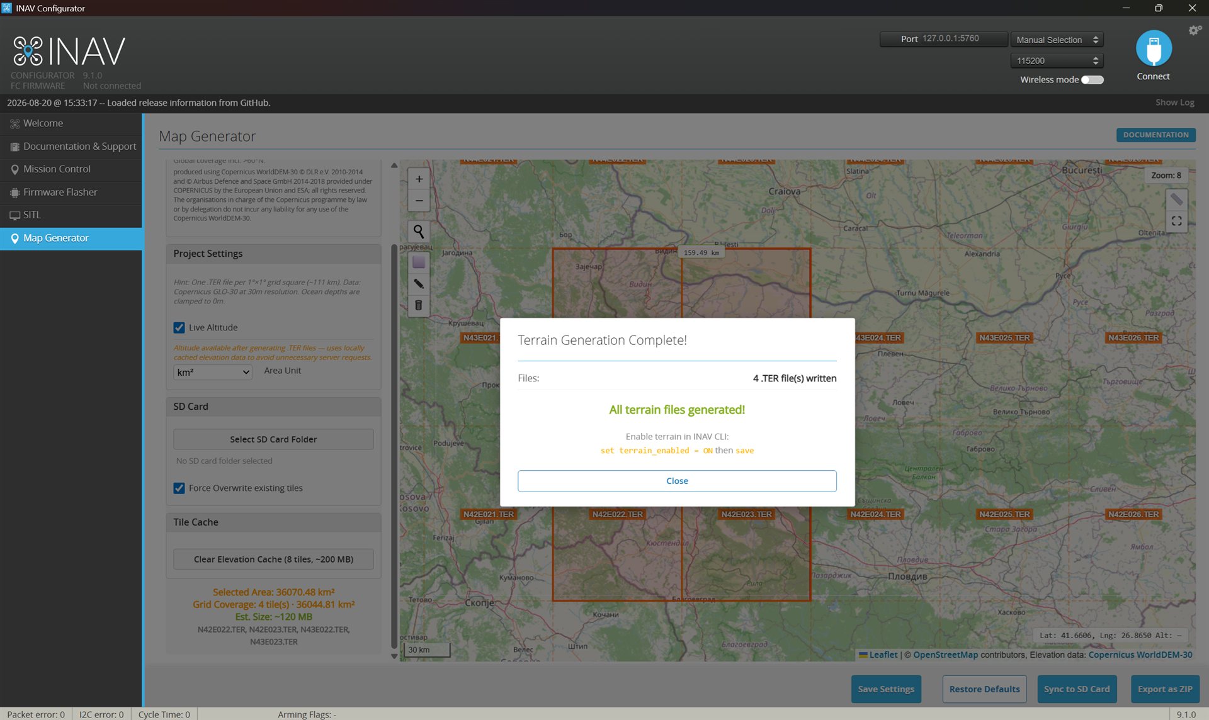Open the DOCUMENTATION button
Viewport: 1209px width, 720px height.
[x=1155, y=135]
